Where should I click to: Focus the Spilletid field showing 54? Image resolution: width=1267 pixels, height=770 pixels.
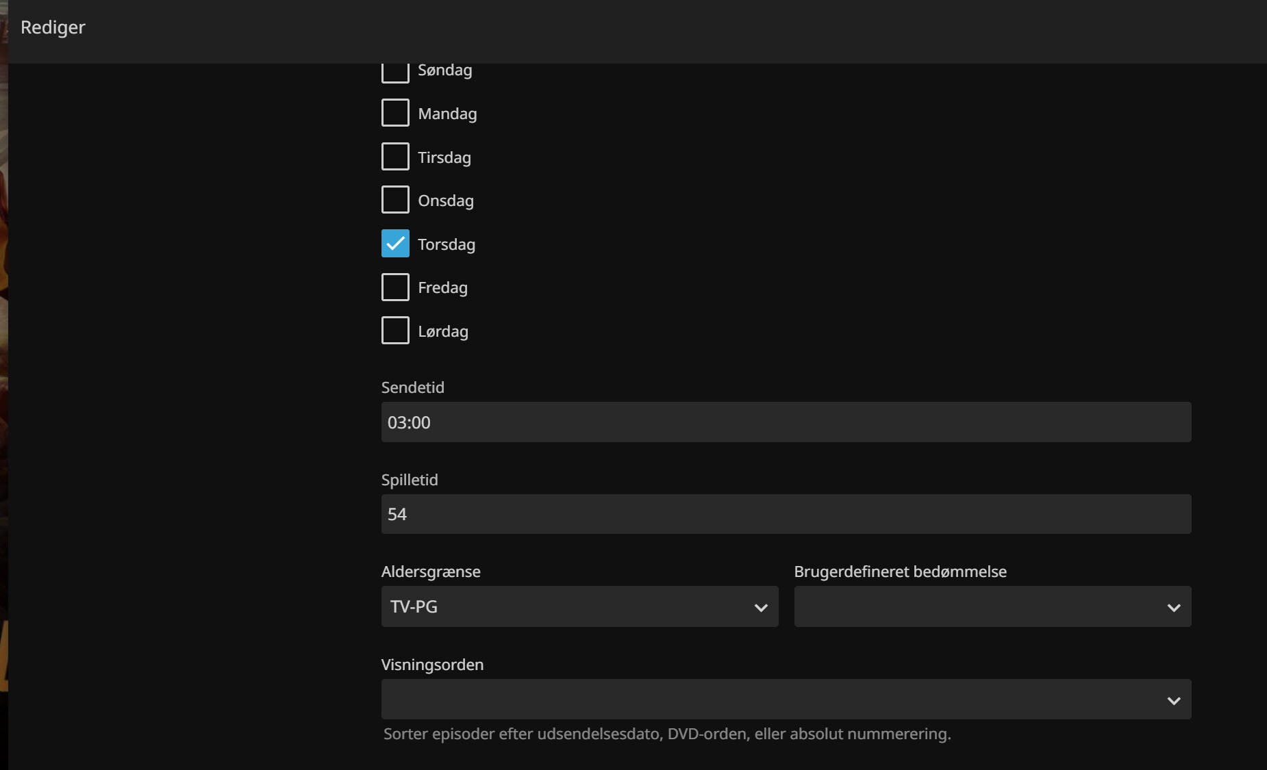coord(786,514)
